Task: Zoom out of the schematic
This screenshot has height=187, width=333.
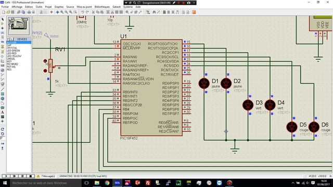Action: pos(66,12)
